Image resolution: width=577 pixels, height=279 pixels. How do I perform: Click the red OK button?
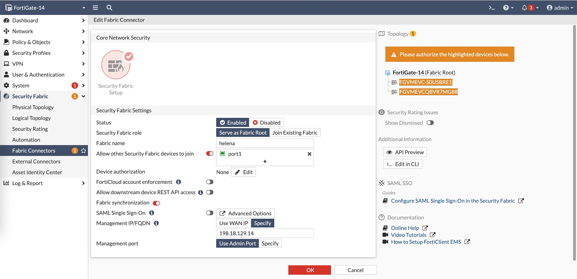pos(310,270)
